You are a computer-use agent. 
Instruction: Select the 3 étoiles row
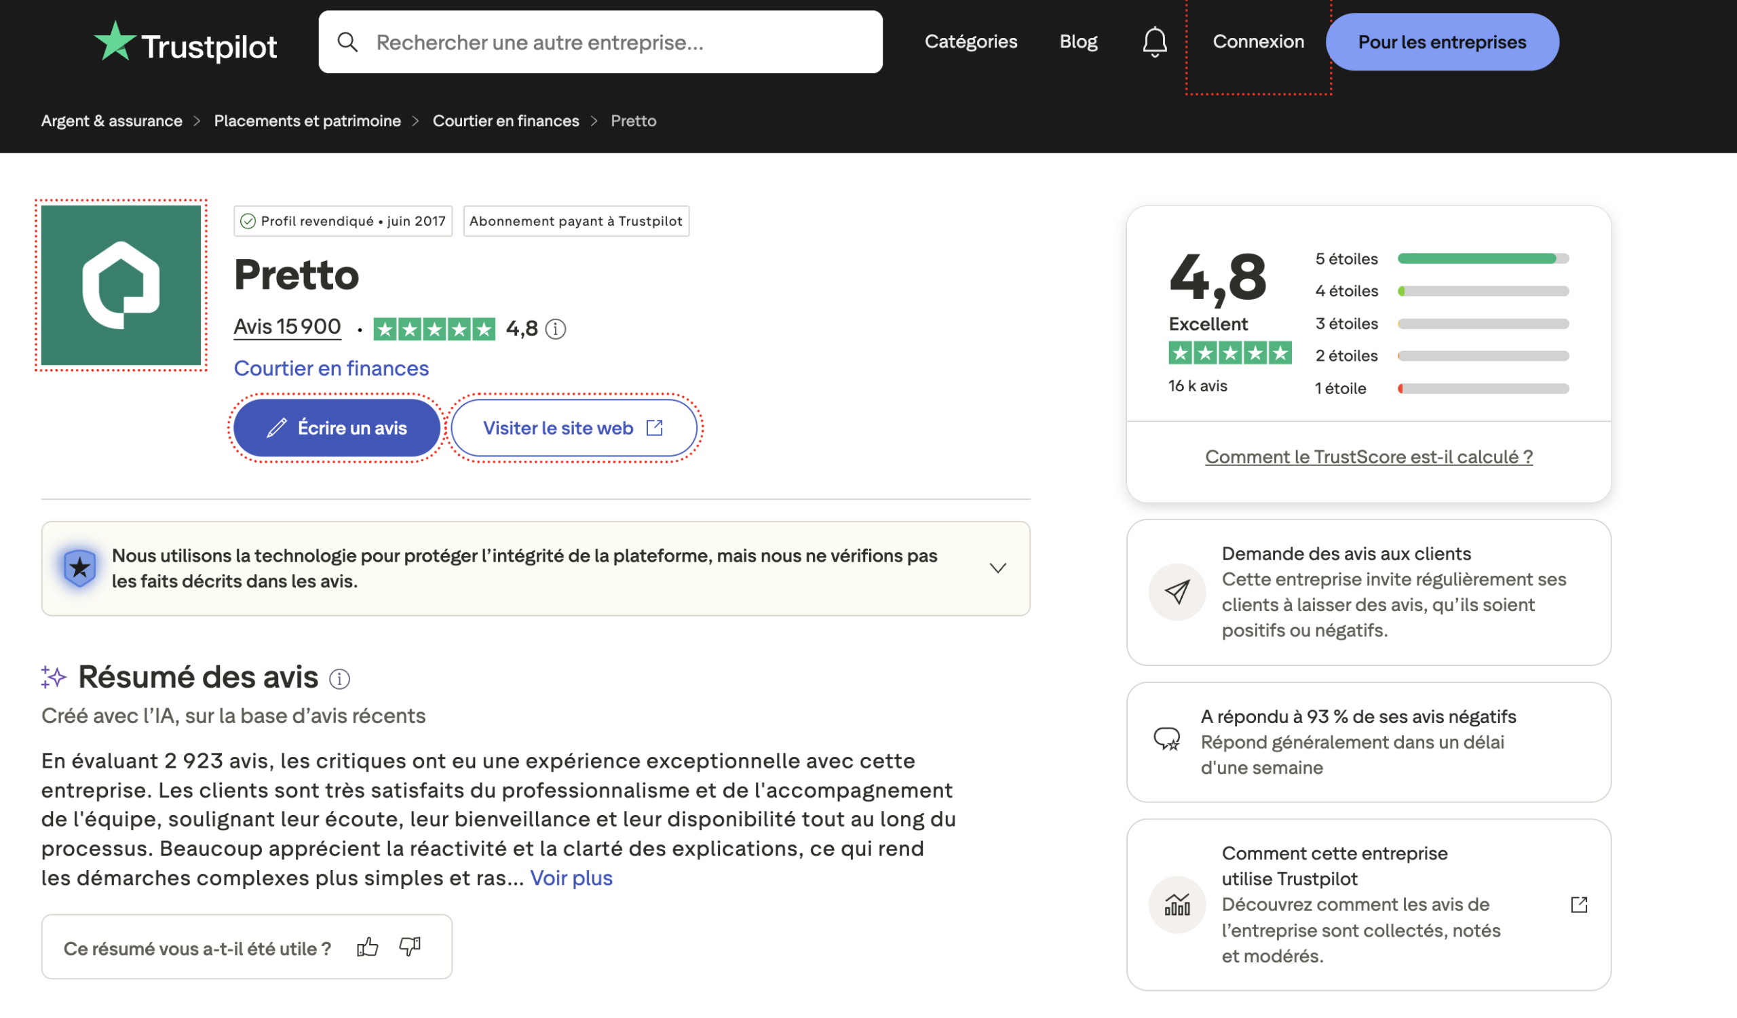point(1441,324)
